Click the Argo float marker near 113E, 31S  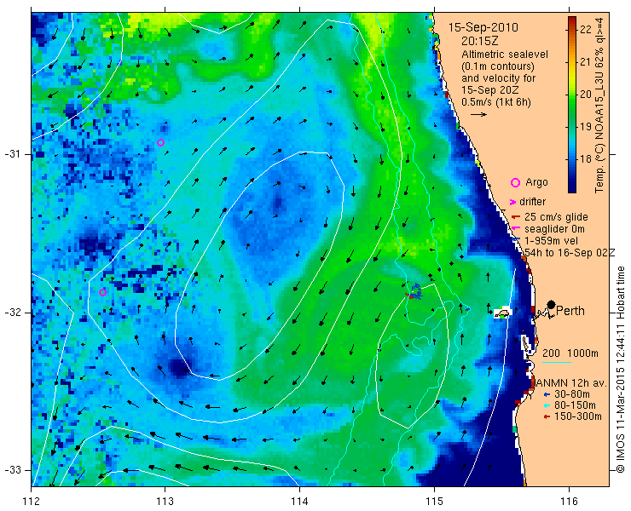pos(160,143)
